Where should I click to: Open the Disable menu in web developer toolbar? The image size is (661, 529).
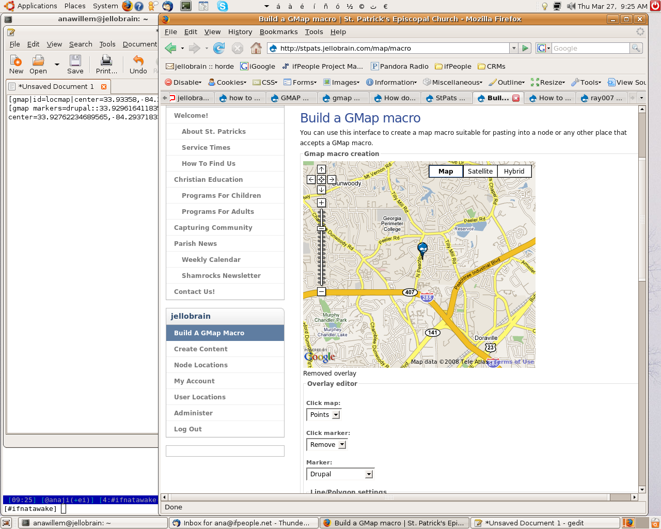click(183, 83)
